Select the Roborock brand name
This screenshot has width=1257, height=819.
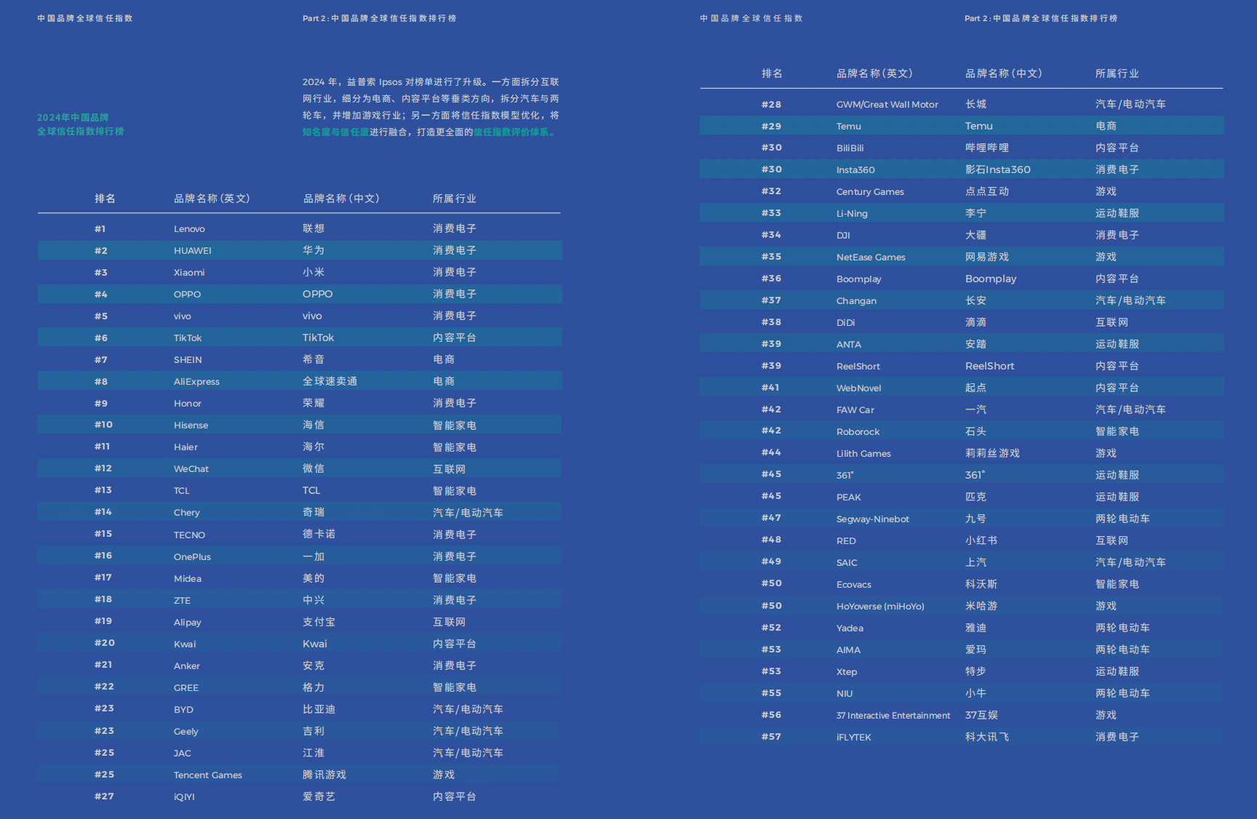point(858,432)
